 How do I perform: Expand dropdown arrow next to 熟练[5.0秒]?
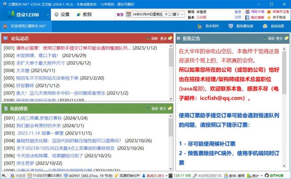tap(167, 176)
